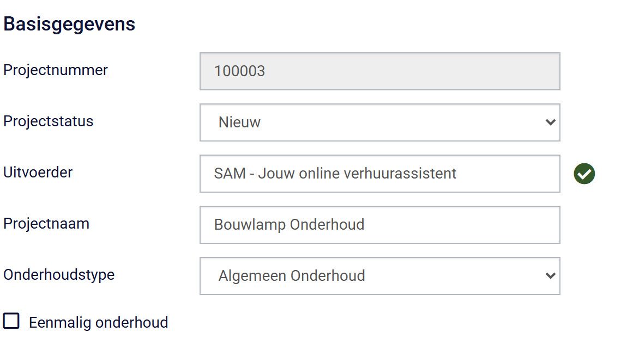Click the text SAM - Jouw online verhuurassistent
The width and height of the screenshot is (627, 344).
335,174
